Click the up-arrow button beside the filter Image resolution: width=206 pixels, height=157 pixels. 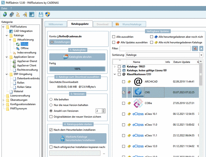201,48
